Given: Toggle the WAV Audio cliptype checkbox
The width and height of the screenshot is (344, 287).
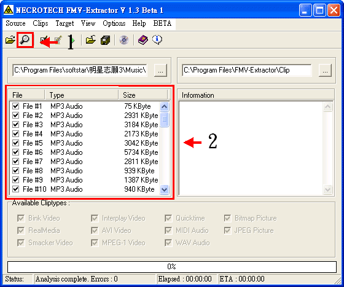Looking at the screenshot, I should click(168, 243).
